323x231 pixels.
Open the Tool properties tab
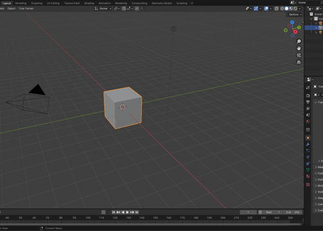308,87
